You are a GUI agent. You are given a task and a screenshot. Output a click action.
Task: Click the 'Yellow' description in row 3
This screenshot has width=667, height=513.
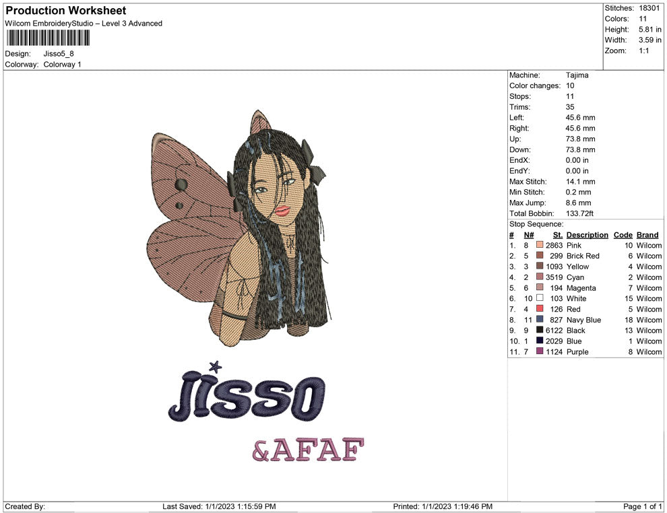point(577,267)
